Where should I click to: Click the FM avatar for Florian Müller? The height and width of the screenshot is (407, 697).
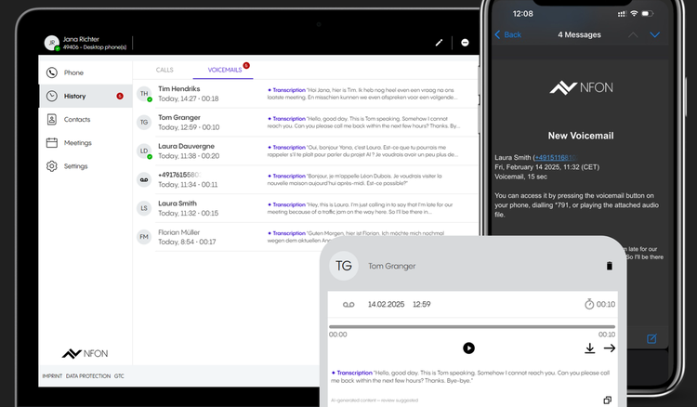tap(144, 237)
